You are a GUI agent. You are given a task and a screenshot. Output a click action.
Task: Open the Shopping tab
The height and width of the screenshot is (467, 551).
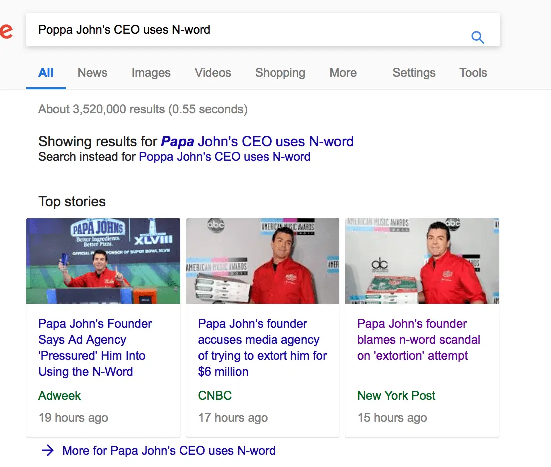280,73
